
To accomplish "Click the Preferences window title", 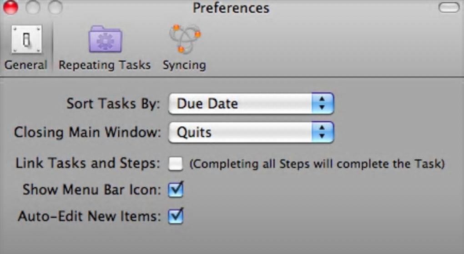I will pos(231,8).
